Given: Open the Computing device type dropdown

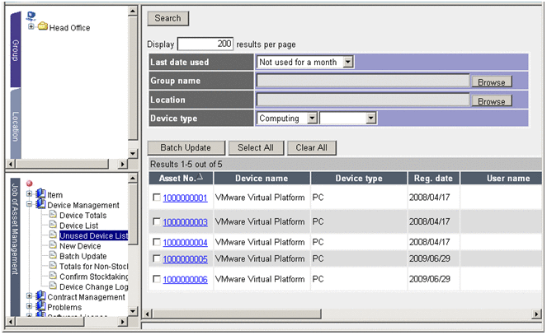Looking at the screenshot, I should click(x=312, y=119).
